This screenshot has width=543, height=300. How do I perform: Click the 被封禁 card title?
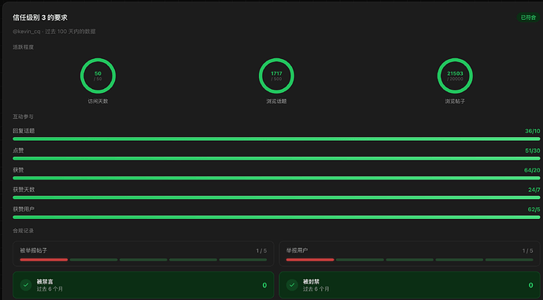click(312, 282)
